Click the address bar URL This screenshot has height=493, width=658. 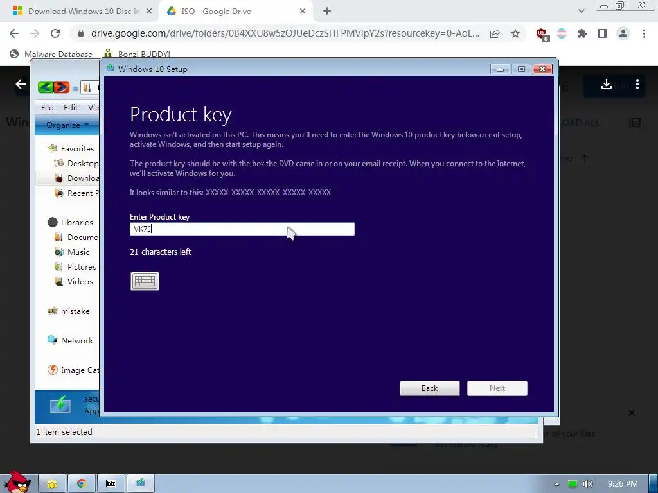point(285,33)
